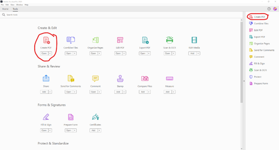Screen dimensions: 279x150
Task: Open the File menu
Action: 2,5
